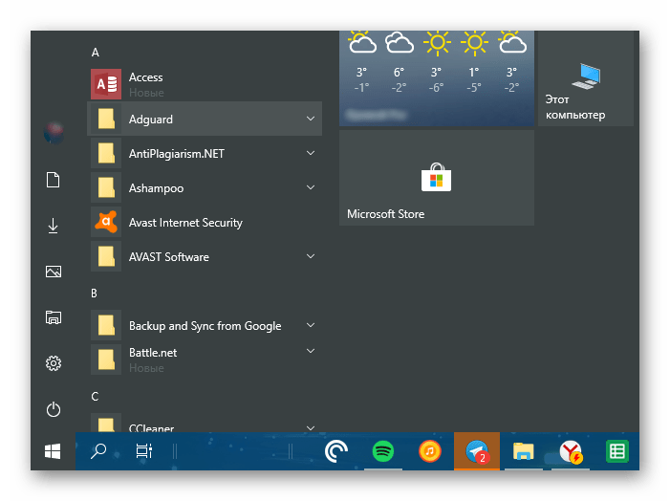
Task: Expand the AVAST Software chevron
Action: coord(311,256)
